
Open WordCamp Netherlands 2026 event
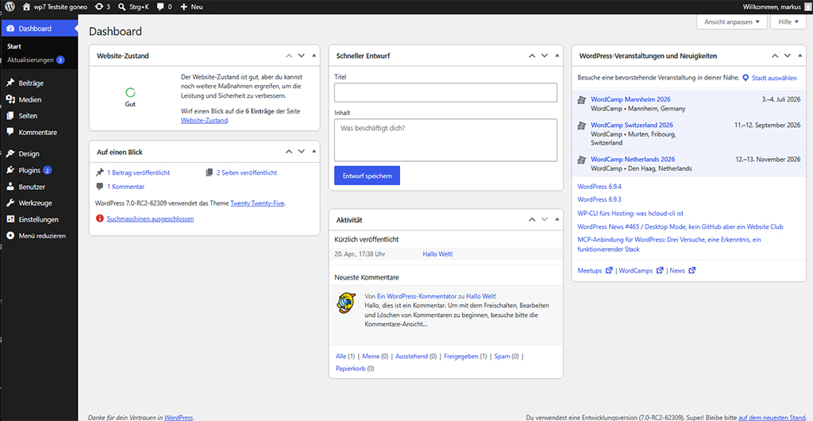click(633, 159)
